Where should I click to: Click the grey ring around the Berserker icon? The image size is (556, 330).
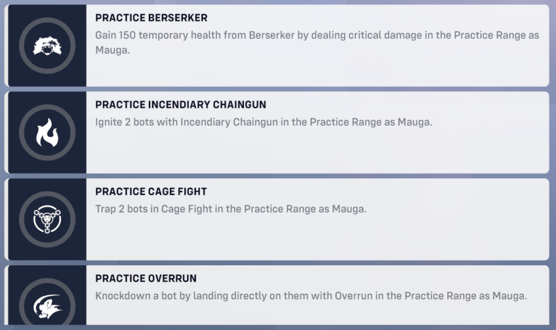coord(23,46)
